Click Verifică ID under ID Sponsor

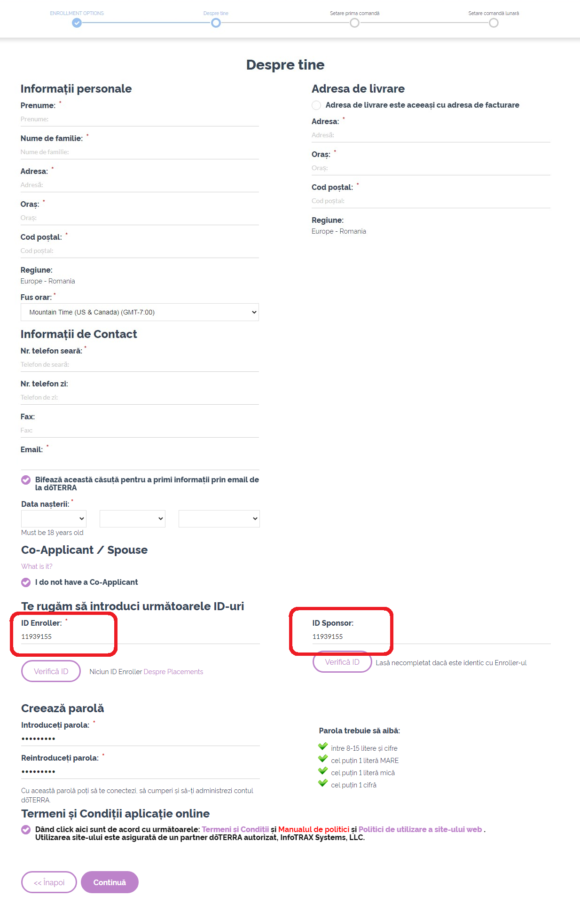[x=342, y=662]
